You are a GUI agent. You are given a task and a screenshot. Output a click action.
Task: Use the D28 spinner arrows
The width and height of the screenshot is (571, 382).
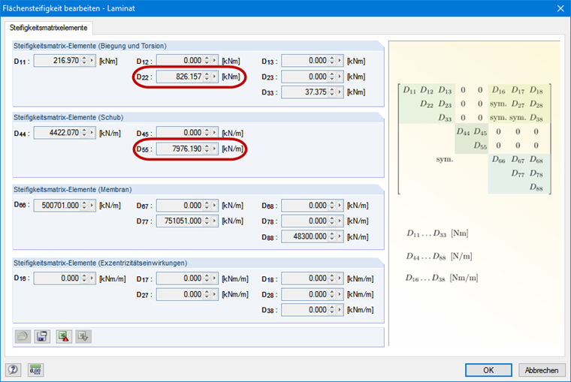[332, 294]
